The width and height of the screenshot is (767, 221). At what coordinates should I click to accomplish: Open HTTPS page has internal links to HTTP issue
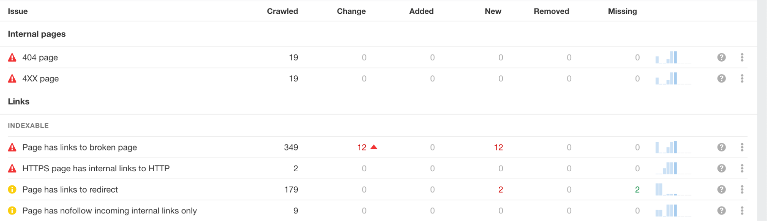[96, 168]
